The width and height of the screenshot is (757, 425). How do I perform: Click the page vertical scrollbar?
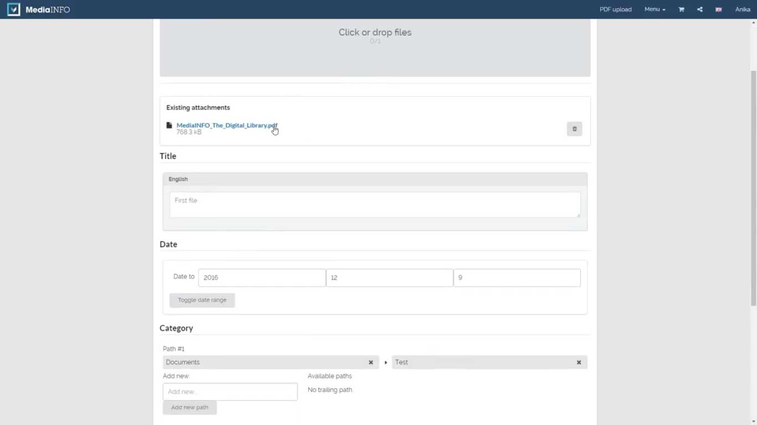click(x=753, y=188)
